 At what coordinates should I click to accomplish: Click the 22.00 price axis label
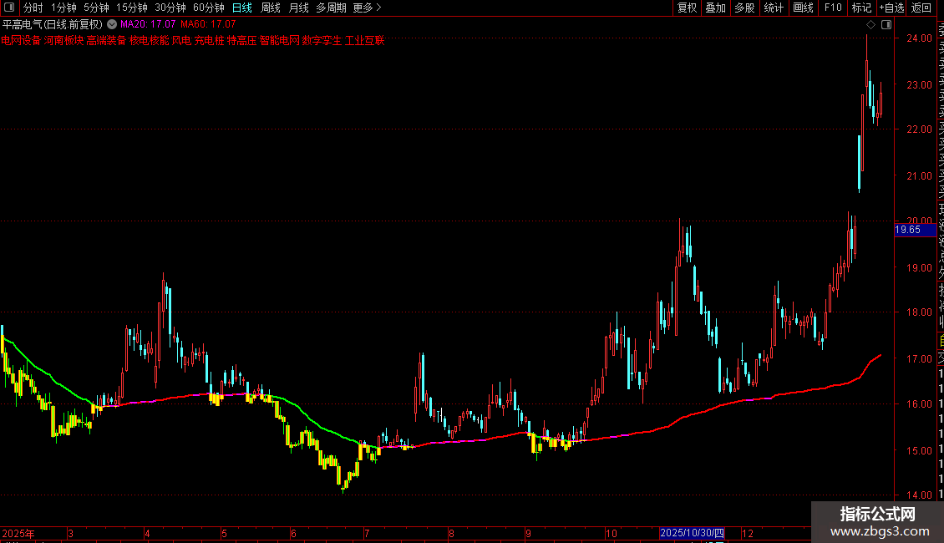point(919,129)
